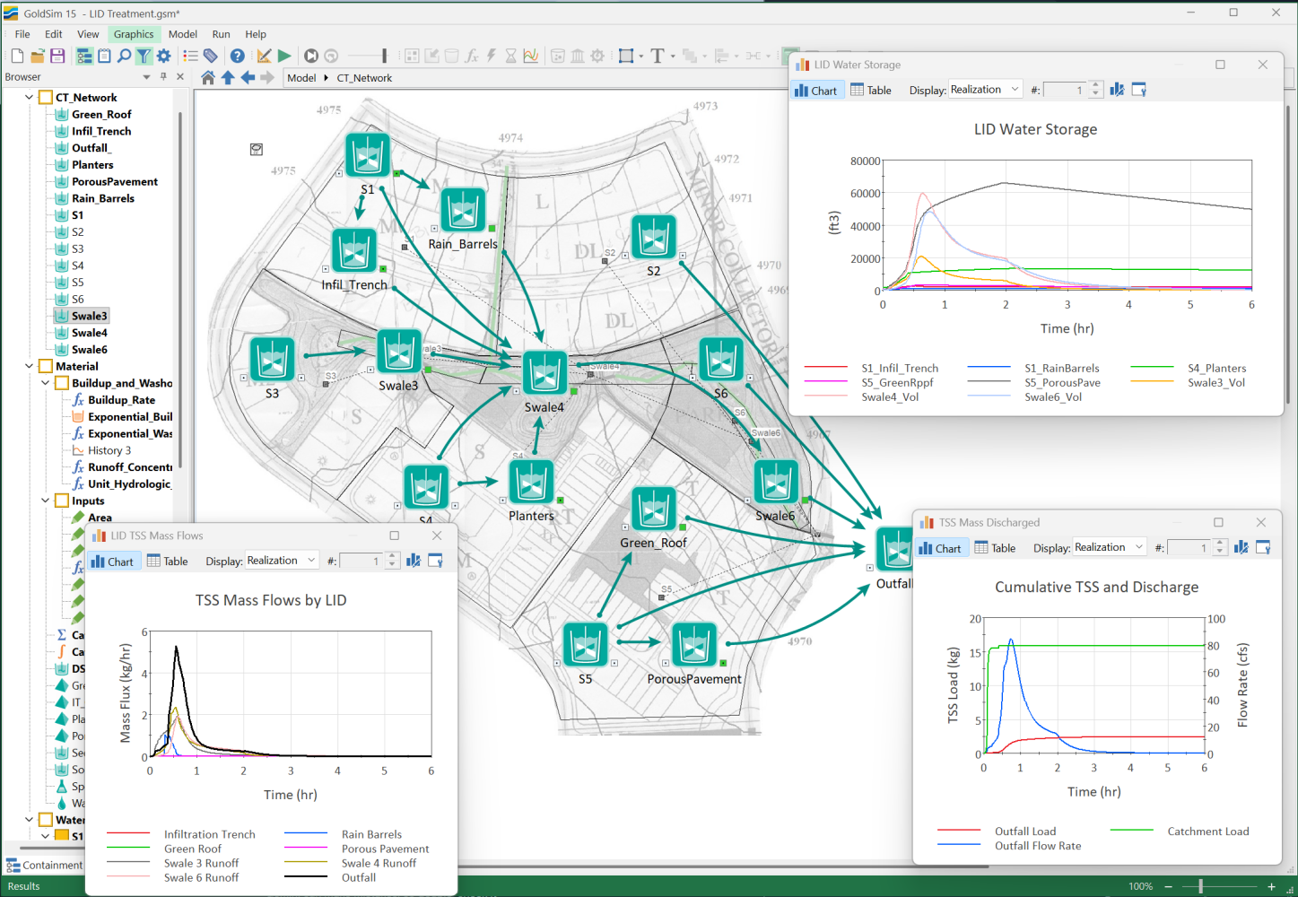Click the magnifier Find icon in toolbar

(x=124, y=56)
